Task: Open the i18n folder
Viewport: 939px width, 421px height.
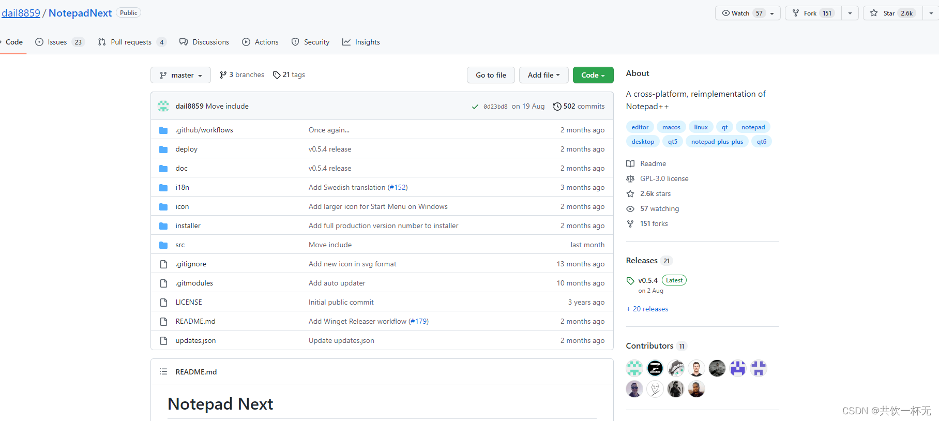Action: tap(183, 187)
